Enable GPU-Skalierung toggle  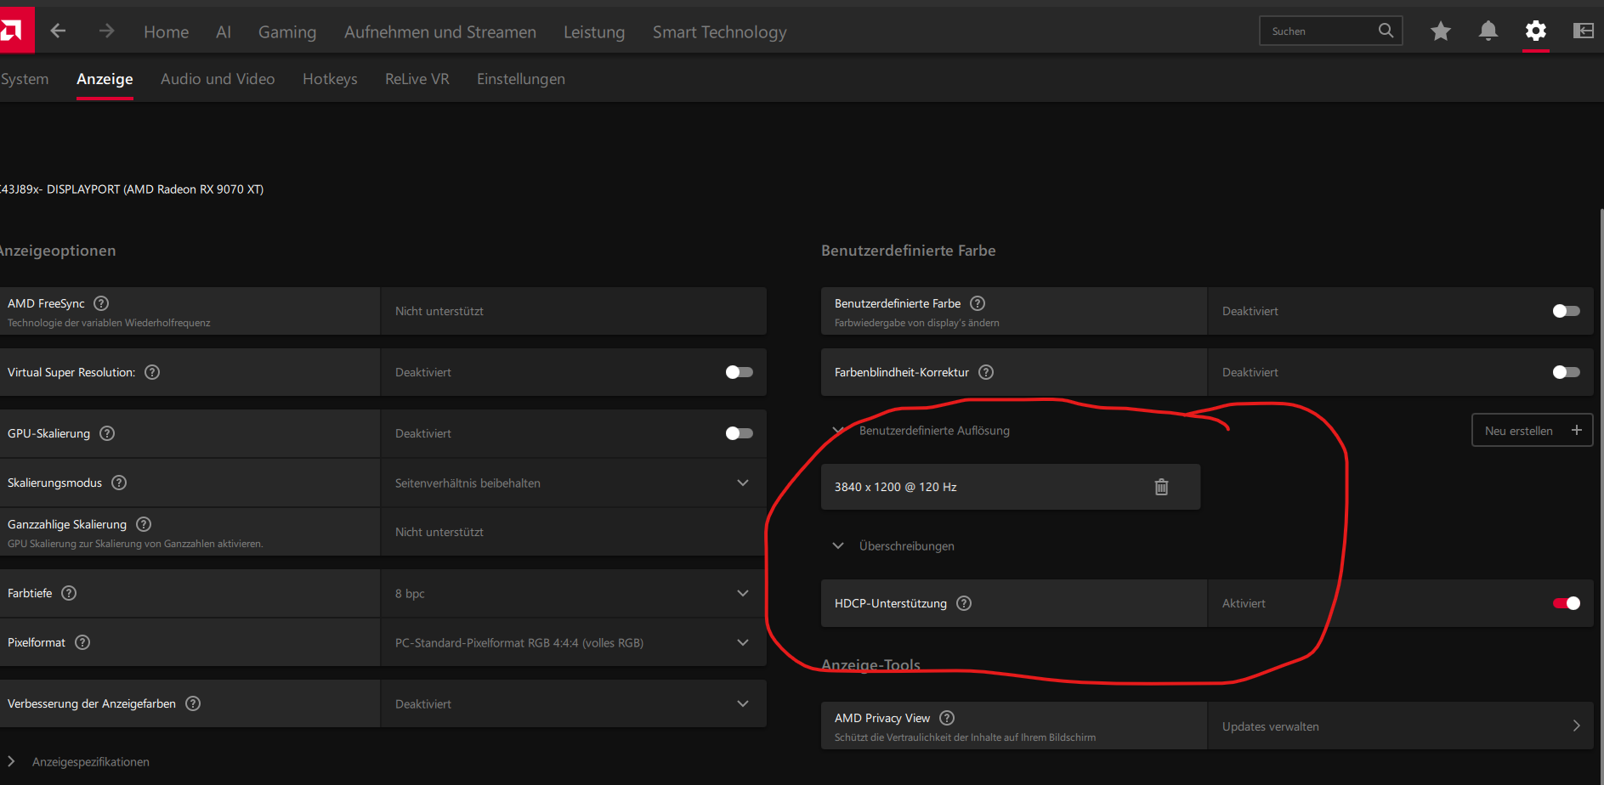pyautogui.click(x=740, y=433)
